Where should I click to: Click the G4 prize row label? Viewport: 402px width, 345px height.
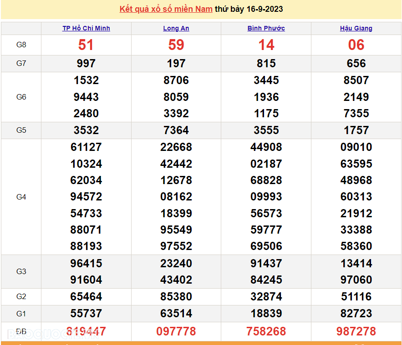coord(21,197)
